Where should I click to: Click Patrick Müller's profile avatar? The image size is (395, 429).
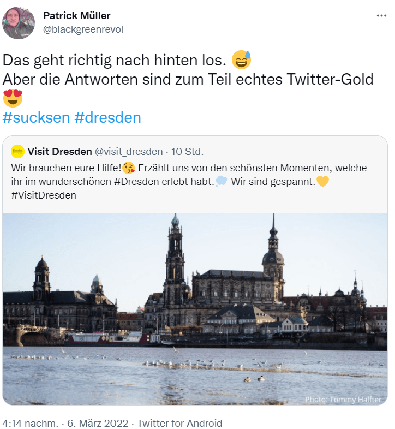click(19, 23)
